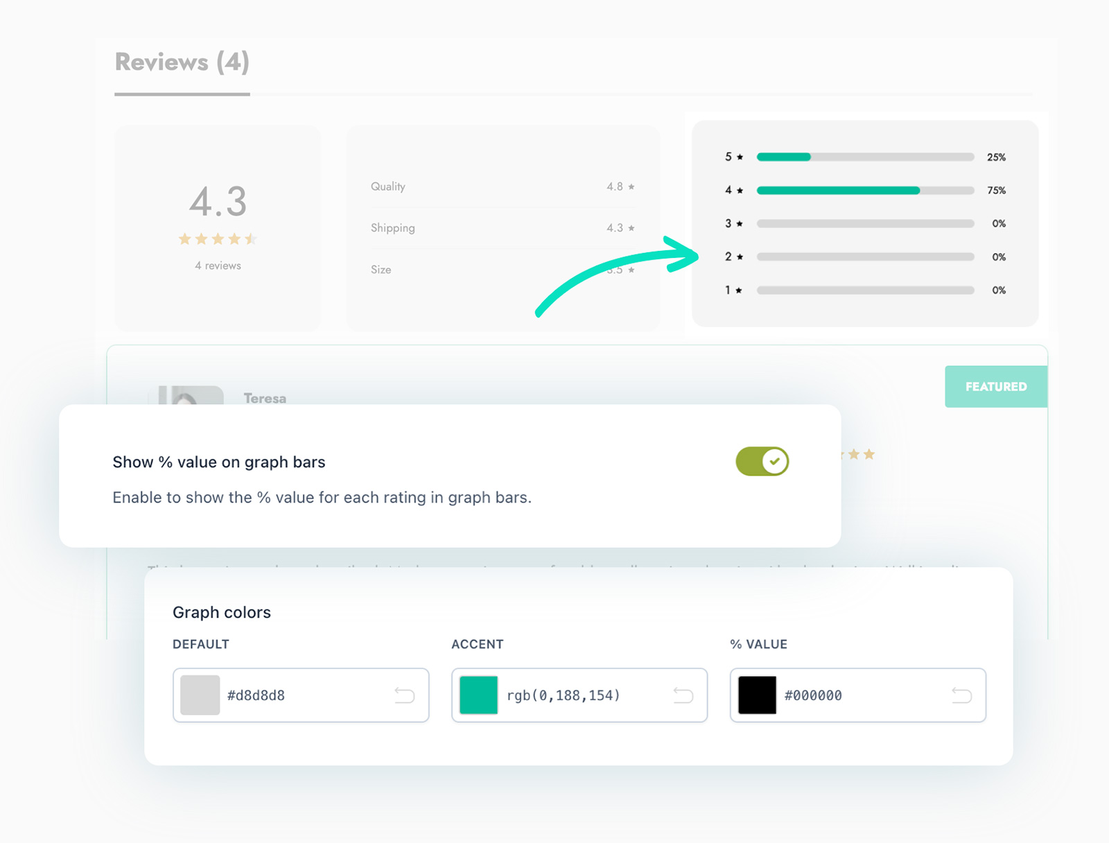1109x843 pixels.
Task: Click the FEATURED badge
Action: pyautogui.click(x=996, y=387)
